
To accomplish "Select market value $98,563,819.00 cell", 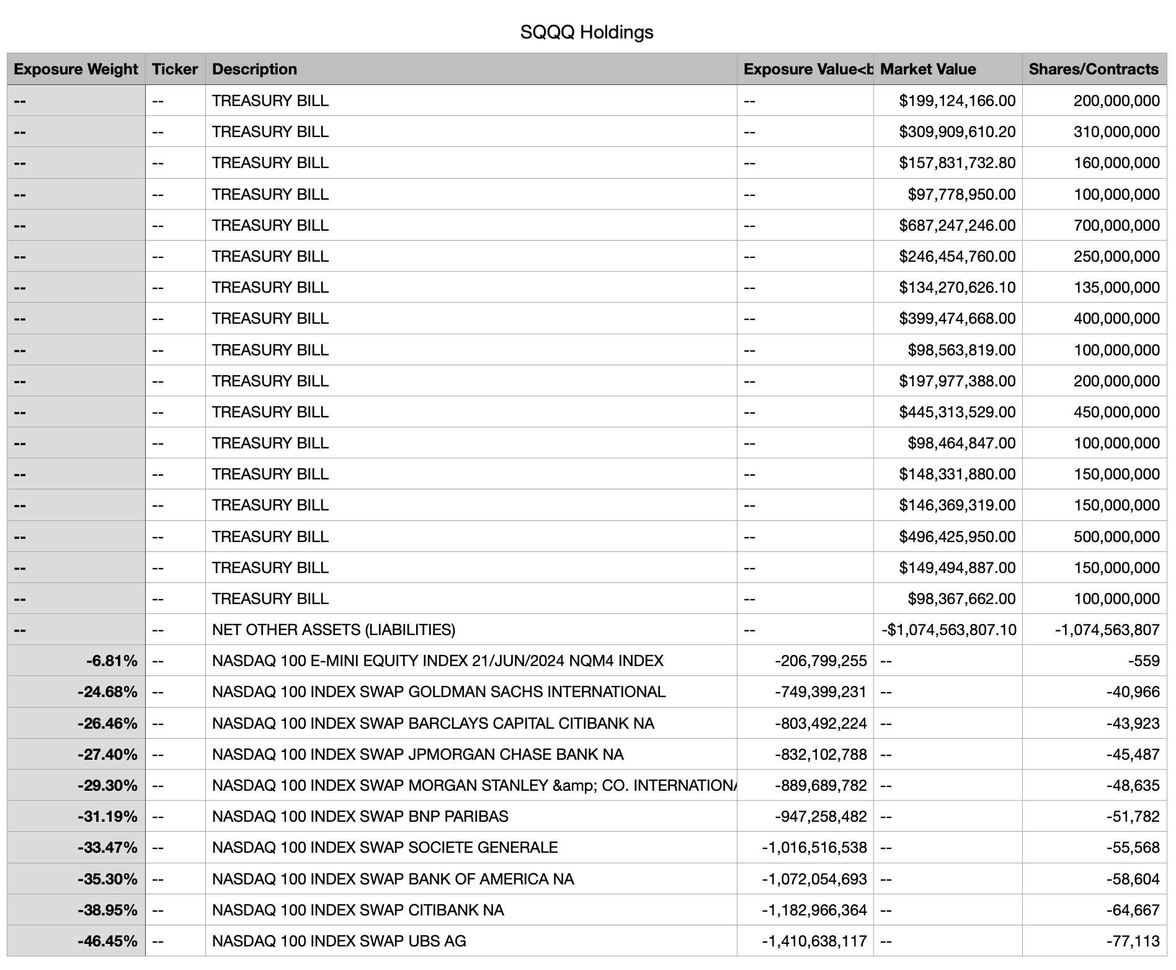I will 948,350.
